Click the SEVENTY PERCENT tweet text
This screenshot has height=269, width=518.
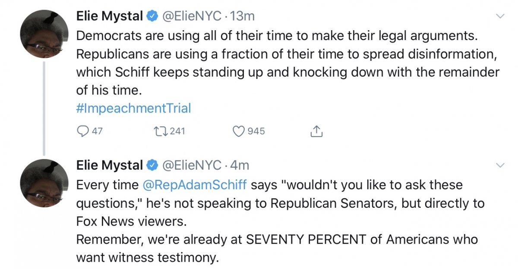coord(277,239)
